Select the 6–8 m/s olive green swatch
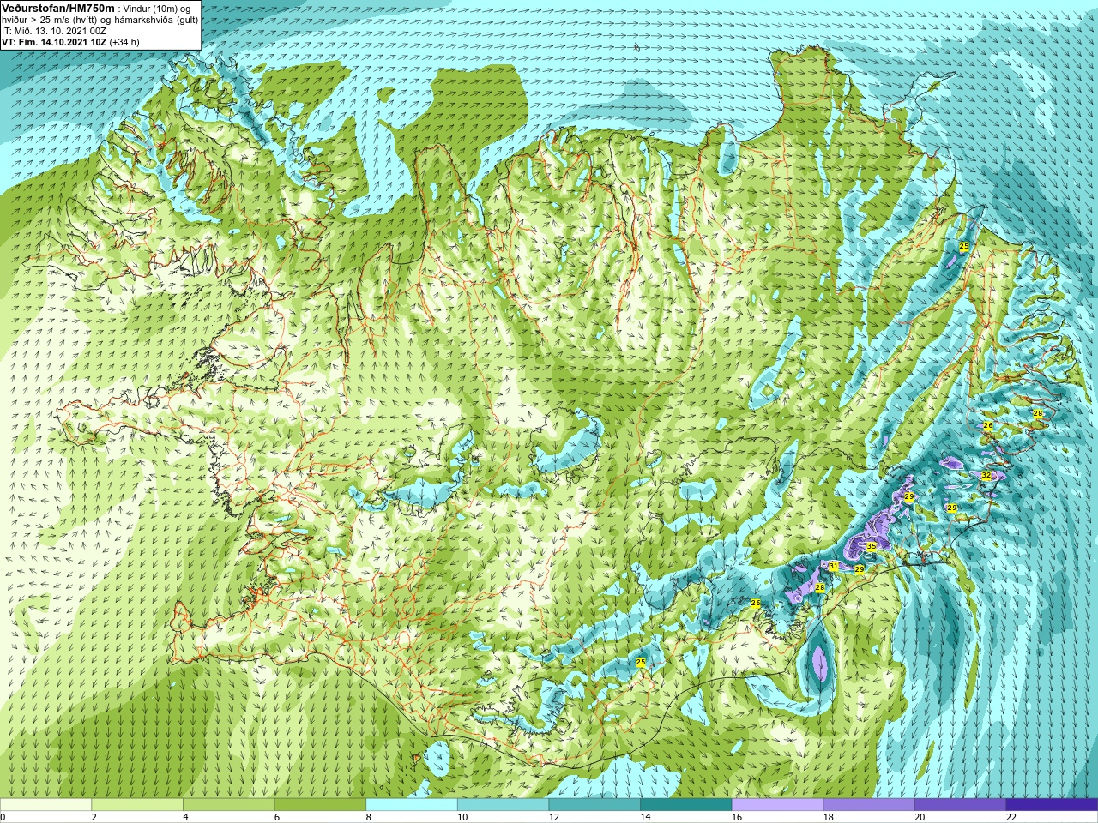The height and width of the screenshot is (823, 1098). tap(320, 805)
